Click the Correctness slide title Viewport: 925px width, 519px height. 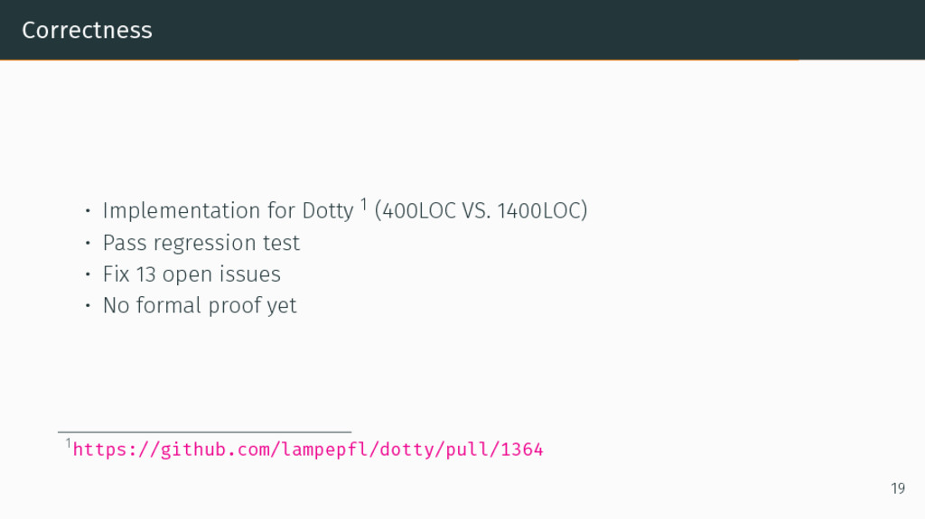point(87,30)
